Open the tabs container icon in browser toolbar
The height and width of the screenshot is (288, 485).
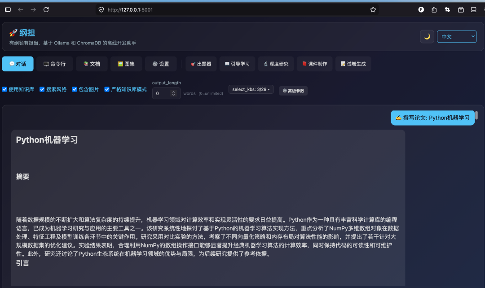(x=461, y=9)
